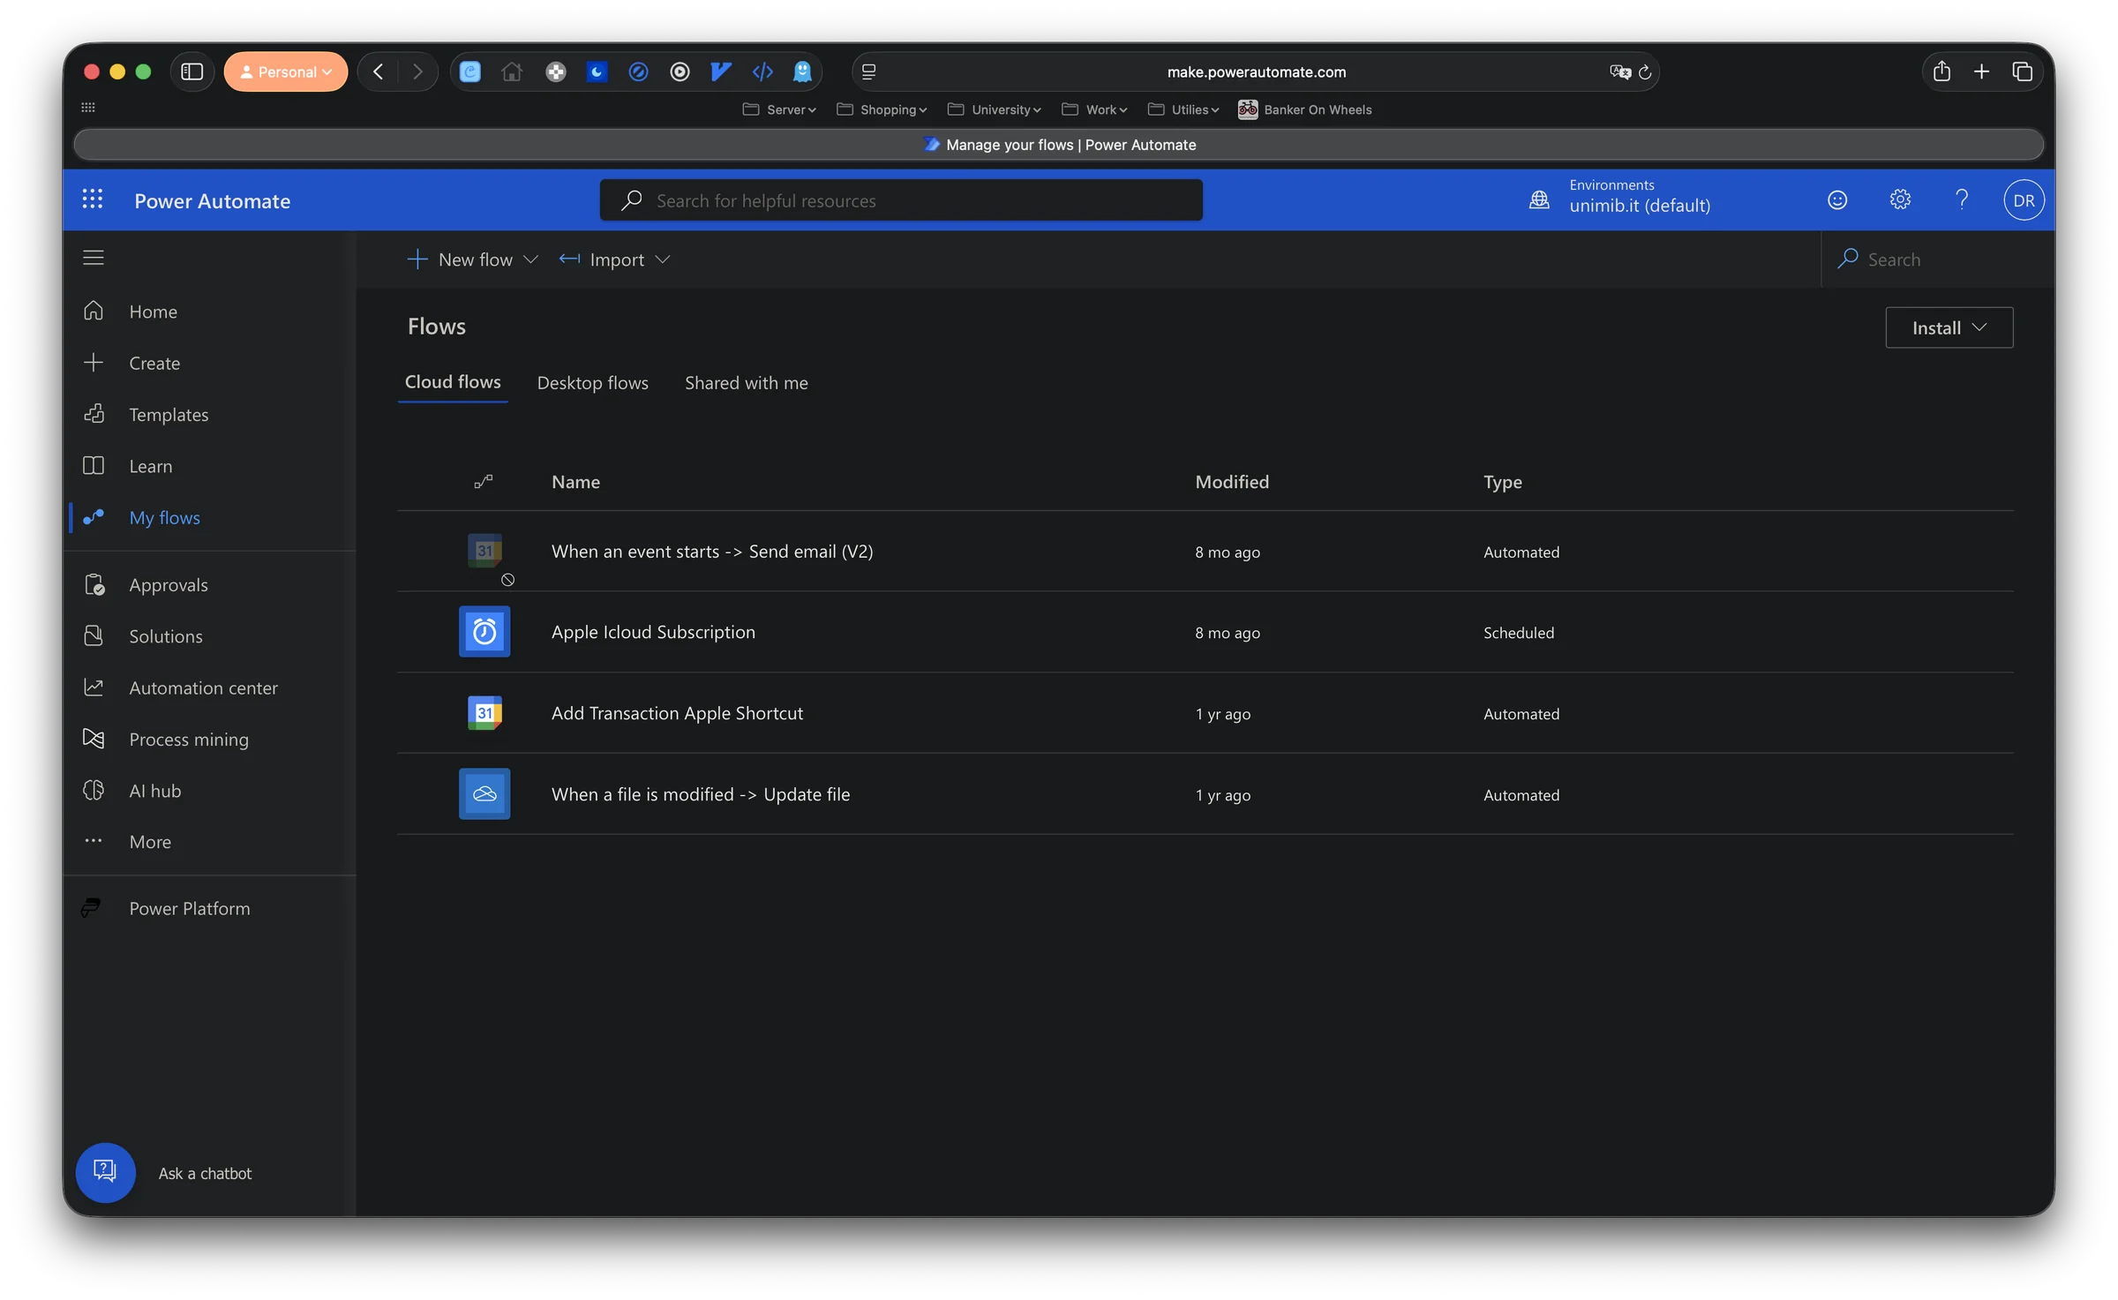Click the OneDrive icon for file modified flow

484,794
